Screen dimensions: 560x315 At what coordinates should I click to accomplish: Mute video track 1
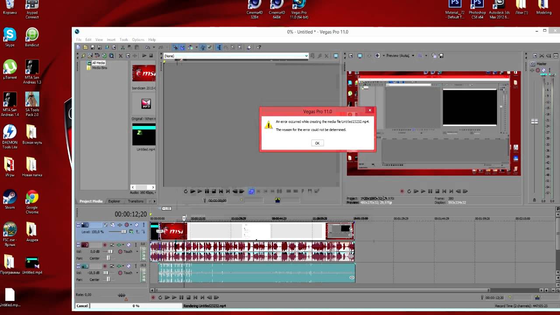[x=136, y=225]
